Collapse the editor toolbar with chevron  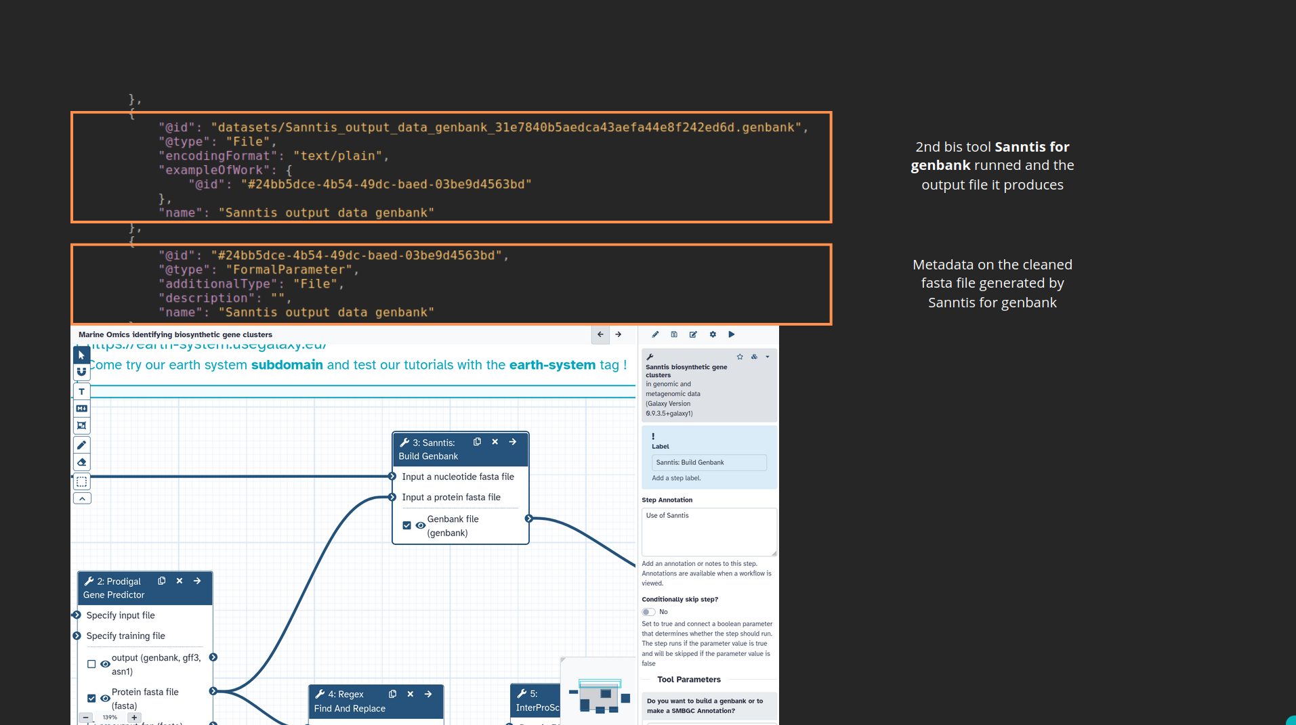82,499
